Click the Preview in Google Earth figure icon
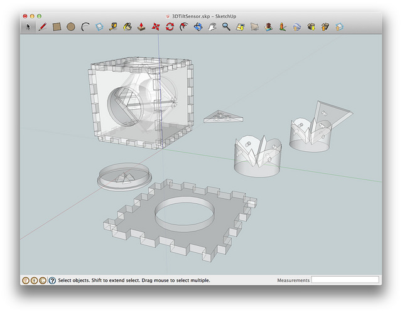Viewport: 402px width, 313px height. (x=283, y=26)
